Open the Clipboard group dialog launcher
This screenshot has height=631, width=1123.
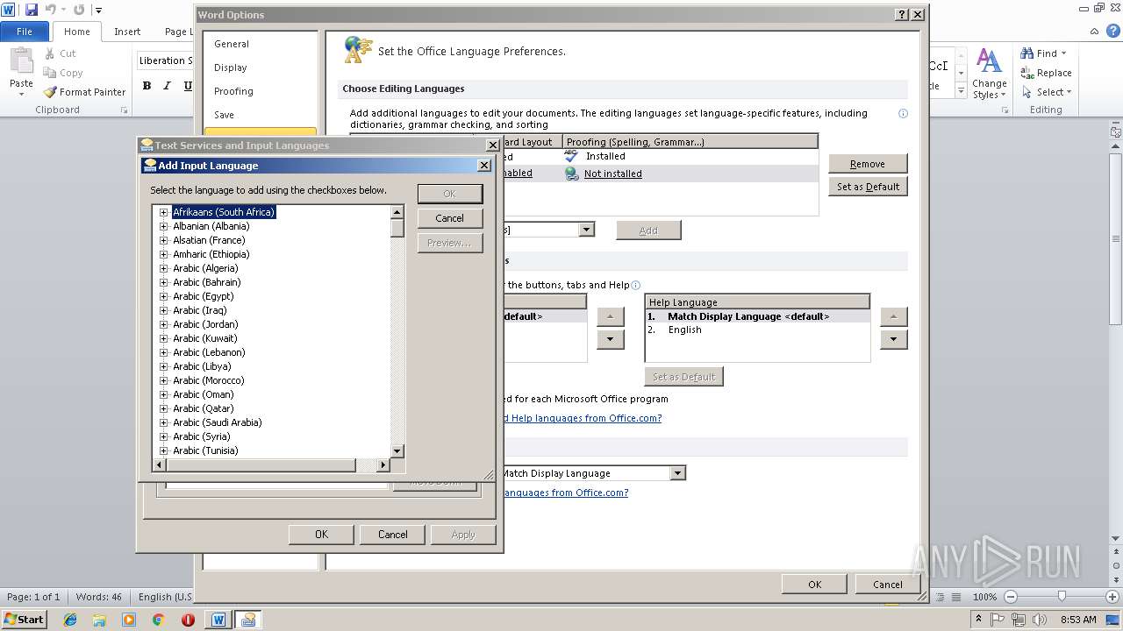pyautogui.click(x=124, y=110)
